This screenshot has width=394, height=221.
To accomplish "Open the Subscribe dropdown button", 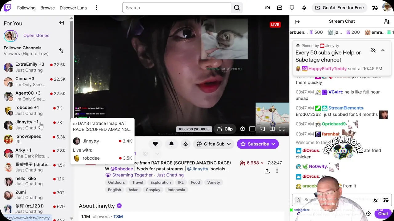I will coord(258,144).
